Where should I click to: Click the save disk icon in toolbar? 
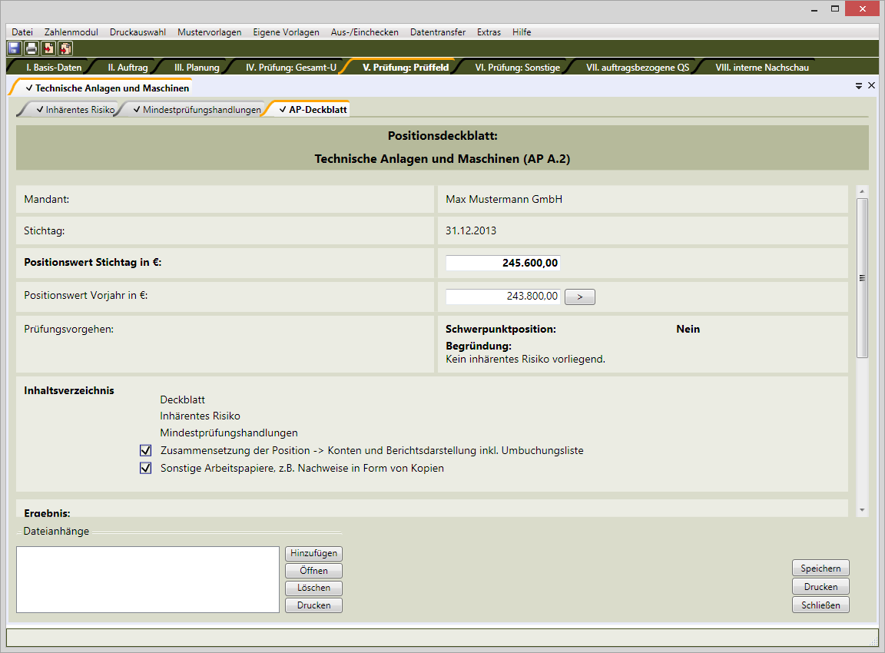(x=15, y=48)
